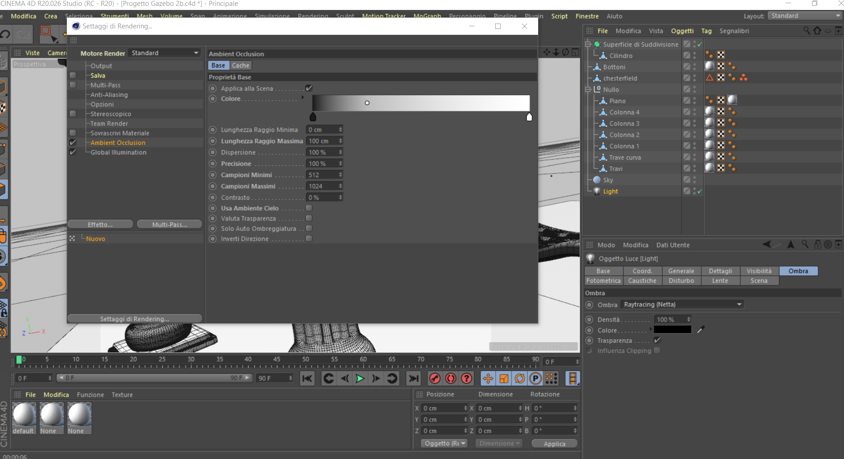Toggle point-level animation dots icon
This screenshot has width=844, height=459.
point(551,379)
